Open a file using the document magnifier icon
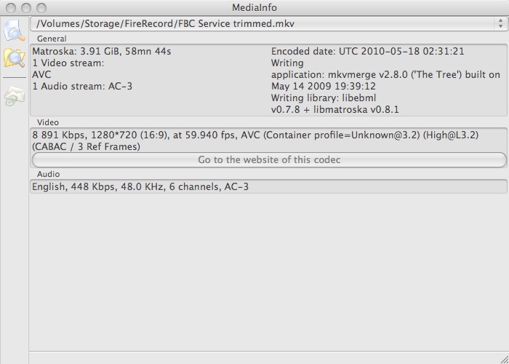The height and width of the screenshot is (364, 509). (x=14, y=31)
